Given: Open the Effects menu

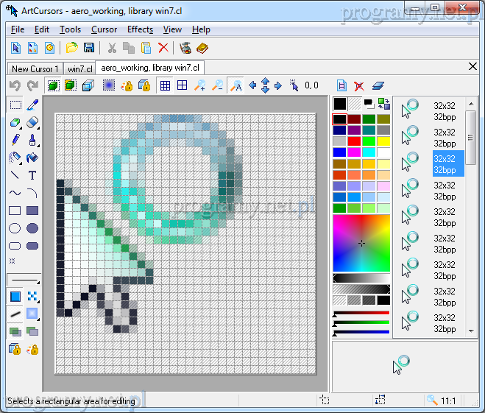Looking at the screenshot, I should click(140, 29).
